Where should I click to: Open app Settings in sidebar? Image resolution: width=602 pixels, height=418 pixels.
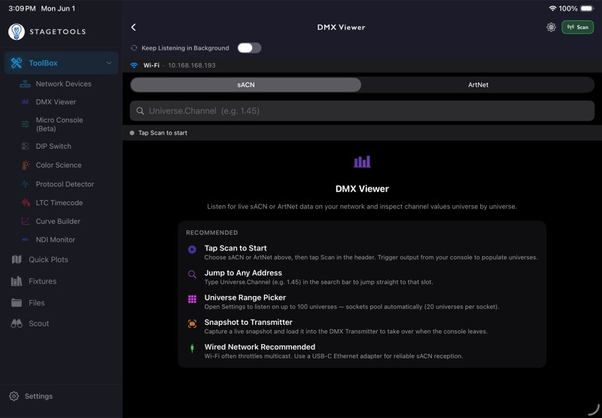[x=38, y=396]
